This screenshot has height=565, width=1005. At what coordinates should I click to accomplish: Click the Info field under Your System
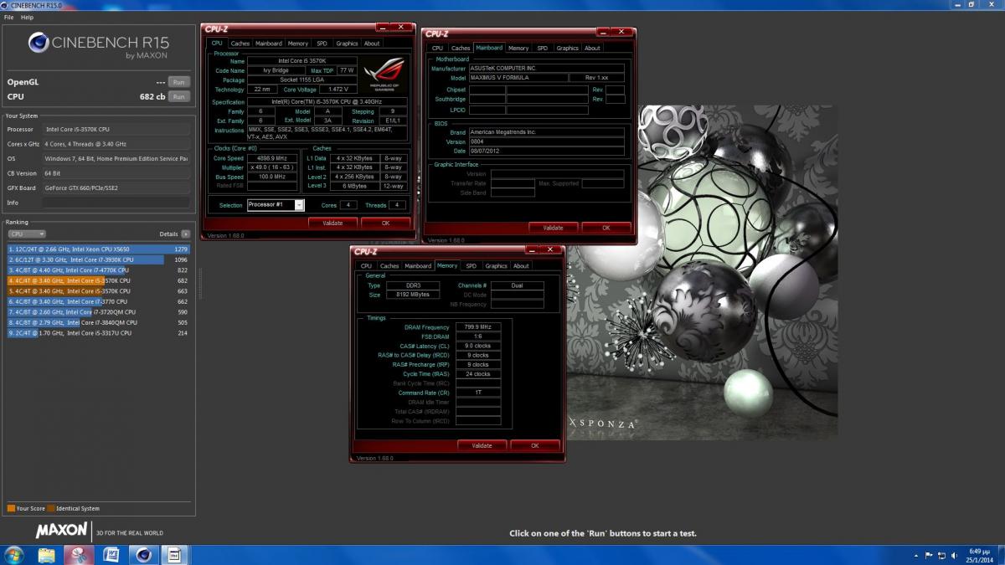tap(116, 203)
